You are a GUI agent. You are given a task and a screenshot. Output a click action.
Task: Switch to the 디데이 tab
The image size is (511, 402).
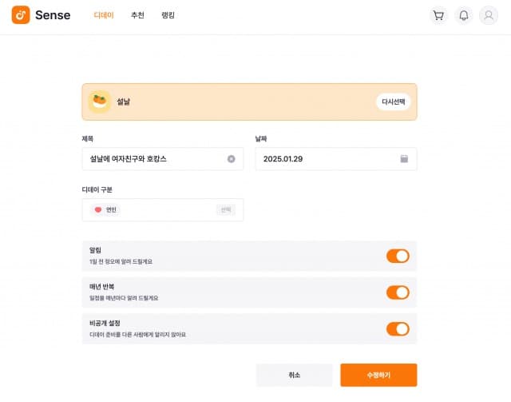coord(104,15)
